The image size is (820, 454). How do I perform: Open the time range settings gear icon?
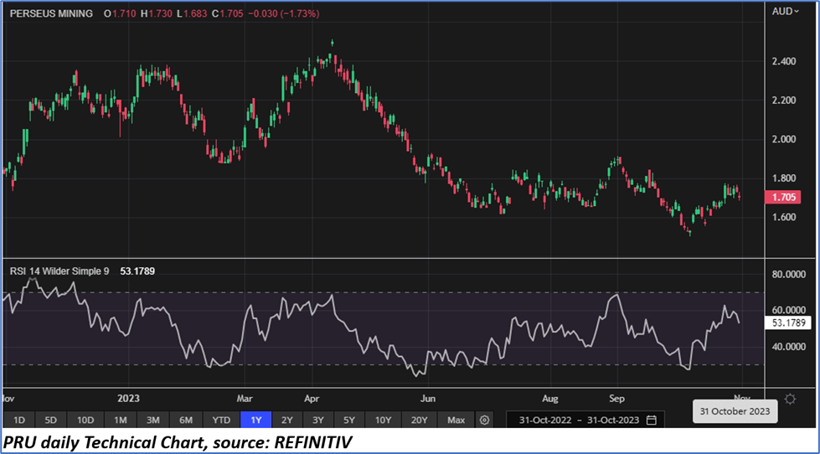point(484,420)
